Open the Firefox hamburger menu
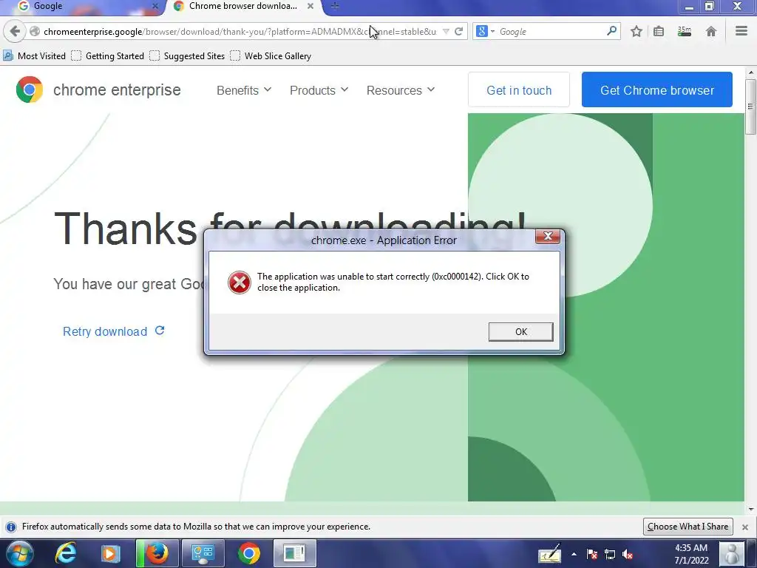 [x=741, y=31]
